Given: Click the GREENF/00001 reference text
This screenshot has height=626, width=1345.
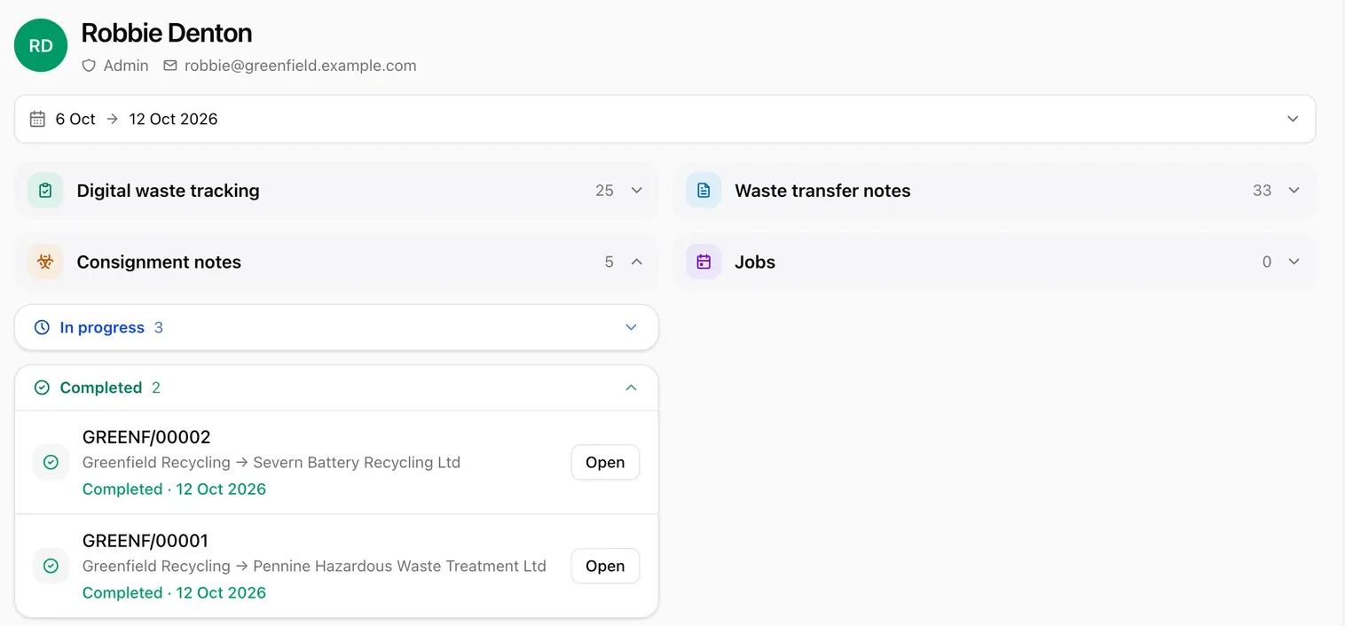Looking at the screenshot, I should pos(146,541).
